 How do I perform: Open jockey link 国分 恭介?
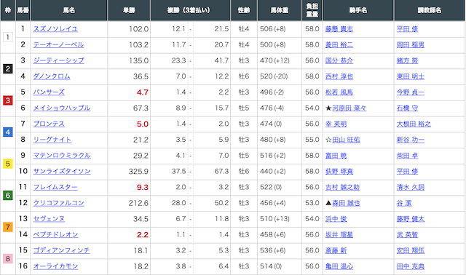(339, 60)
